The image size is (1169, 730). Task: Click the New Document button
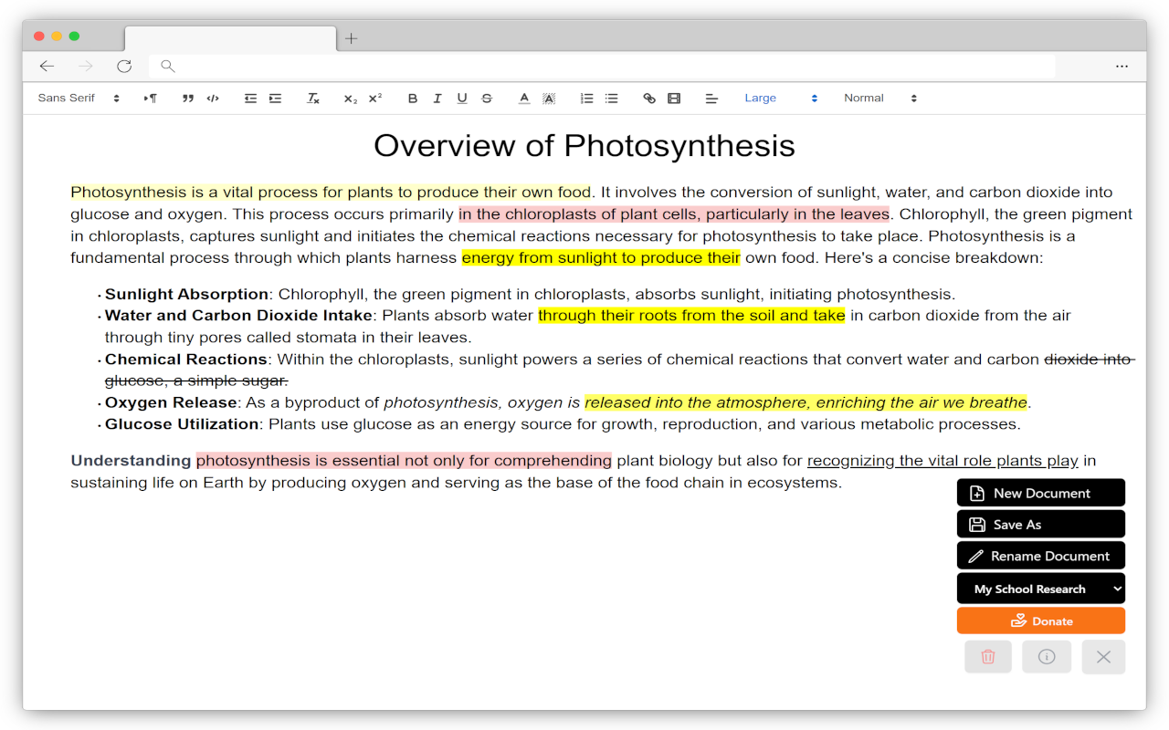(x=1040, y=493)
